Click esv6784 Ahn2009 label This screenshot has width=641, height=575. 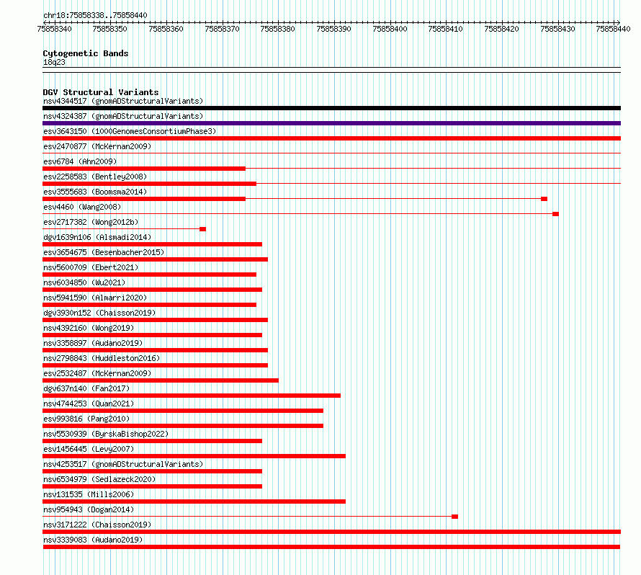pyautogui.click(x=80, y=161)
